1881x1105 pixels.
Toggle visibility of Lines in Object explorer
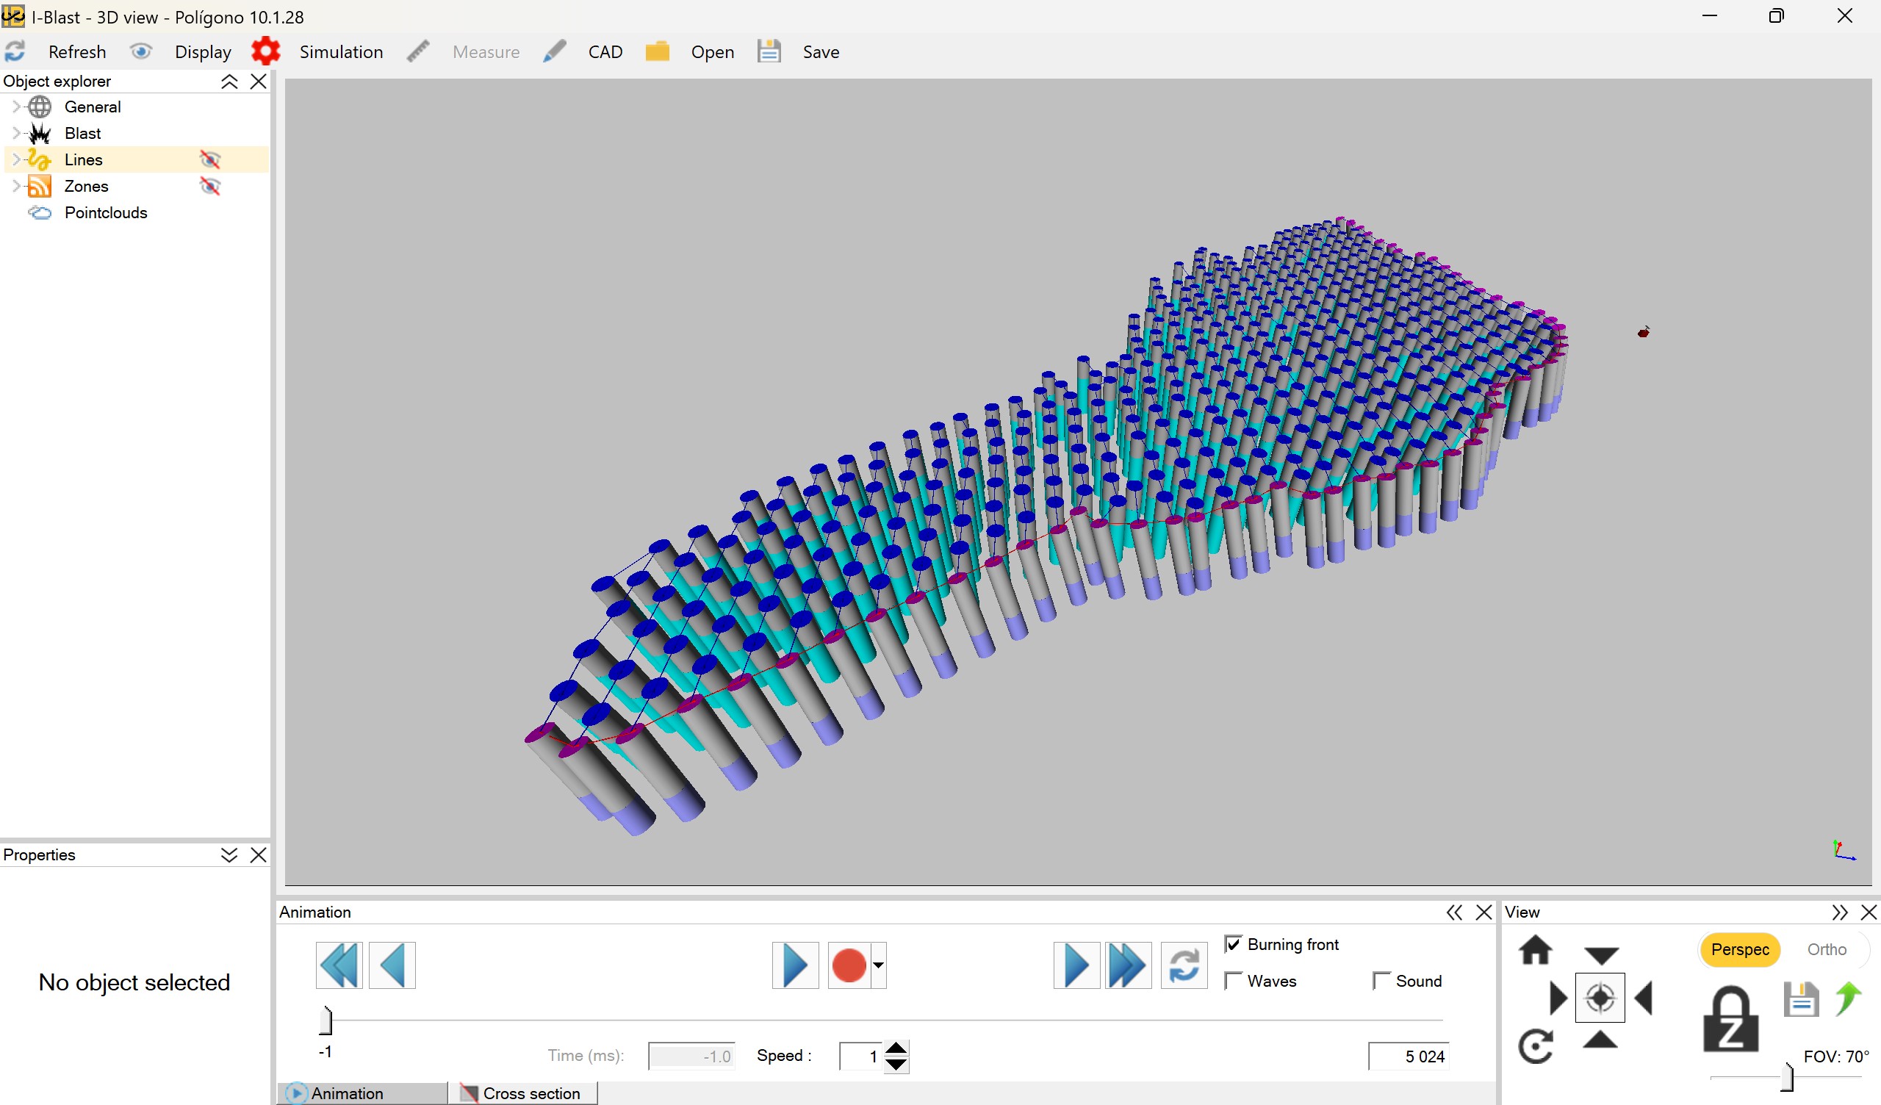[210, 159]
